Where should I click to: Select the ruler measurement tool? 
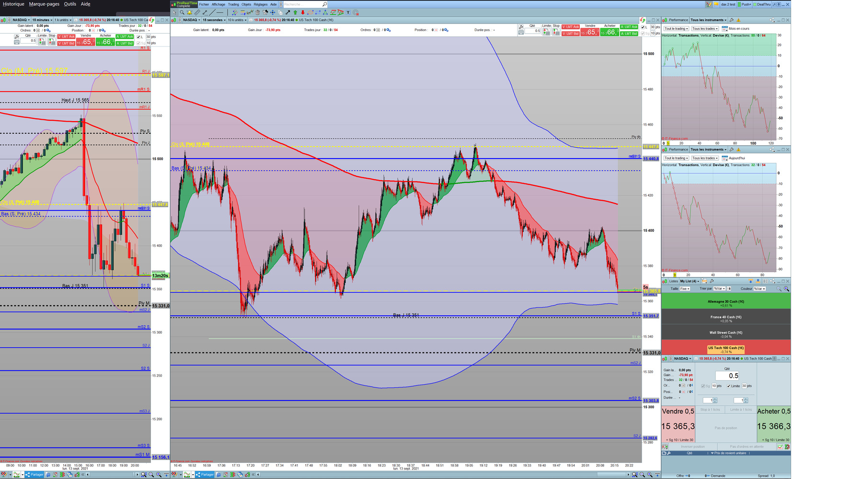click(197, 12)
